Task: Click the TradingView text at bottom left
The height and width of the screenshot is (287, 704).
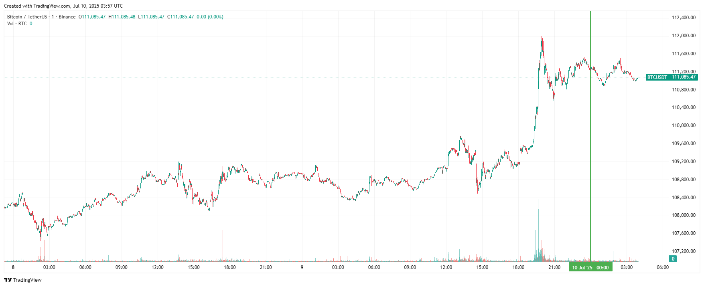Action: pos(27,280)
